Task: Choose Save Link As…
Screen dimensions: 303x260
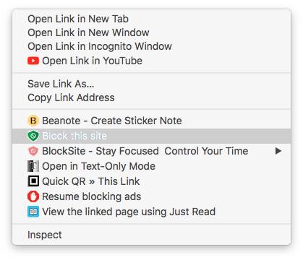Action: click(x=151, y=84)
